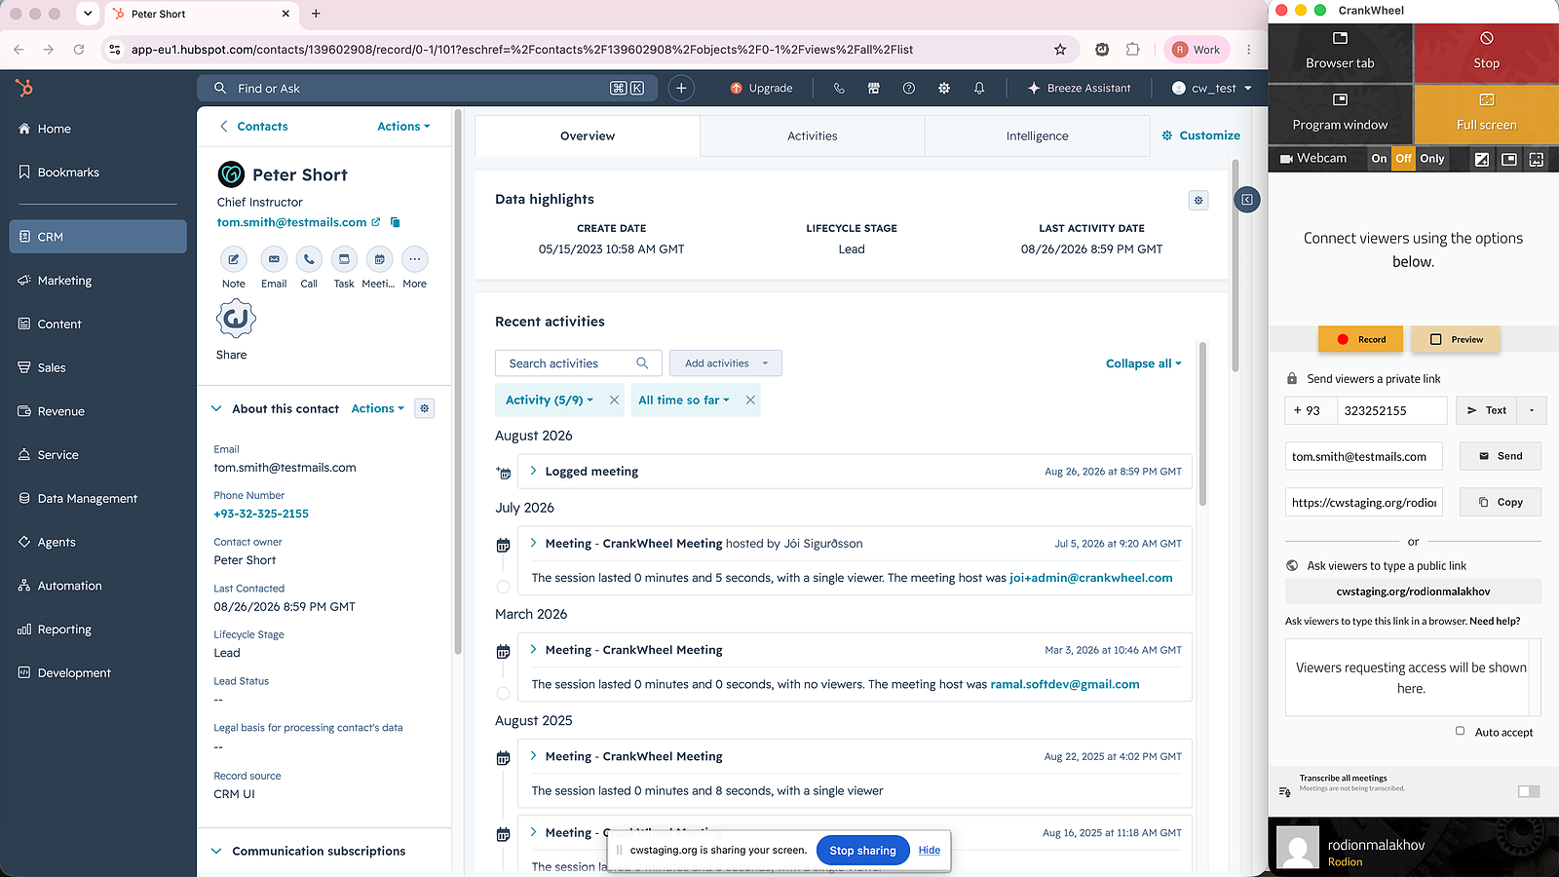This screenshot has height=877, width=1559.
Task: Open About this contact settings gear
Action: [424, 408]
